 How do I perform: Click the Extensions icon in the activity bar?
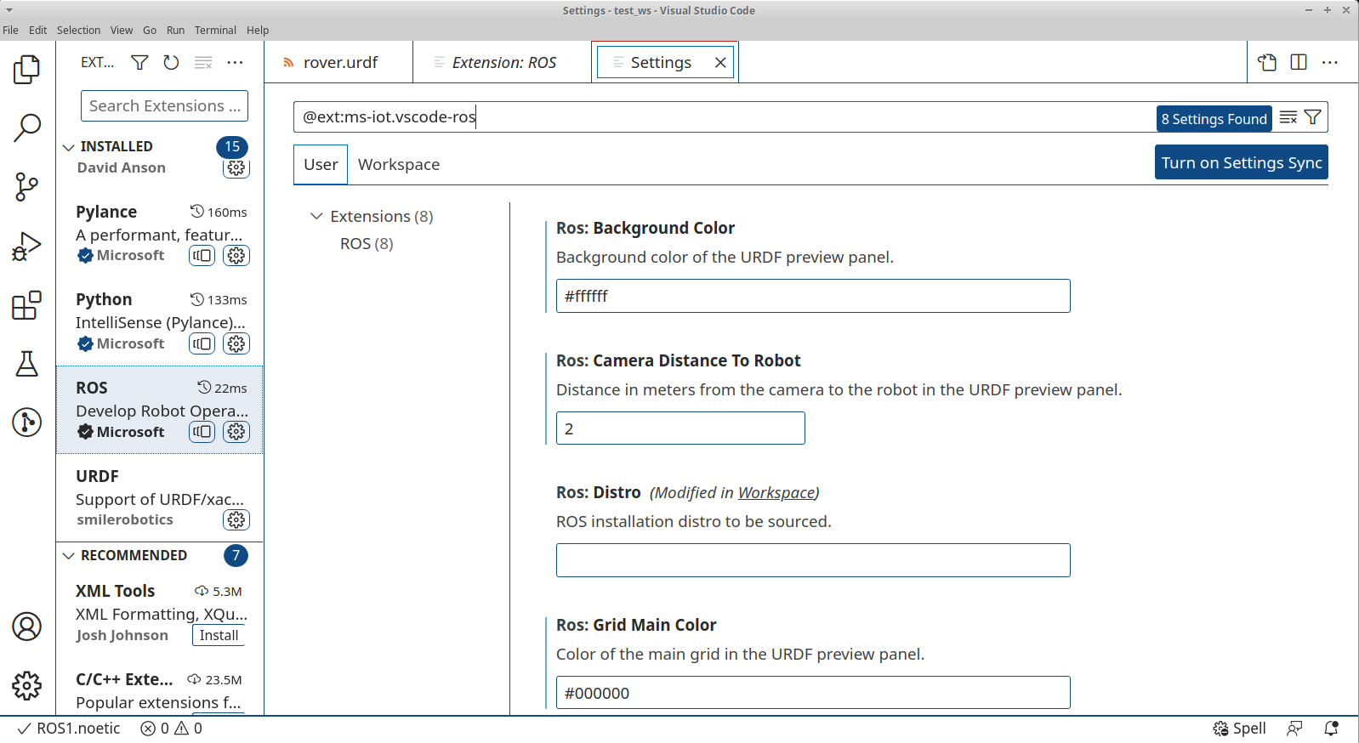(x=27, y=305)
